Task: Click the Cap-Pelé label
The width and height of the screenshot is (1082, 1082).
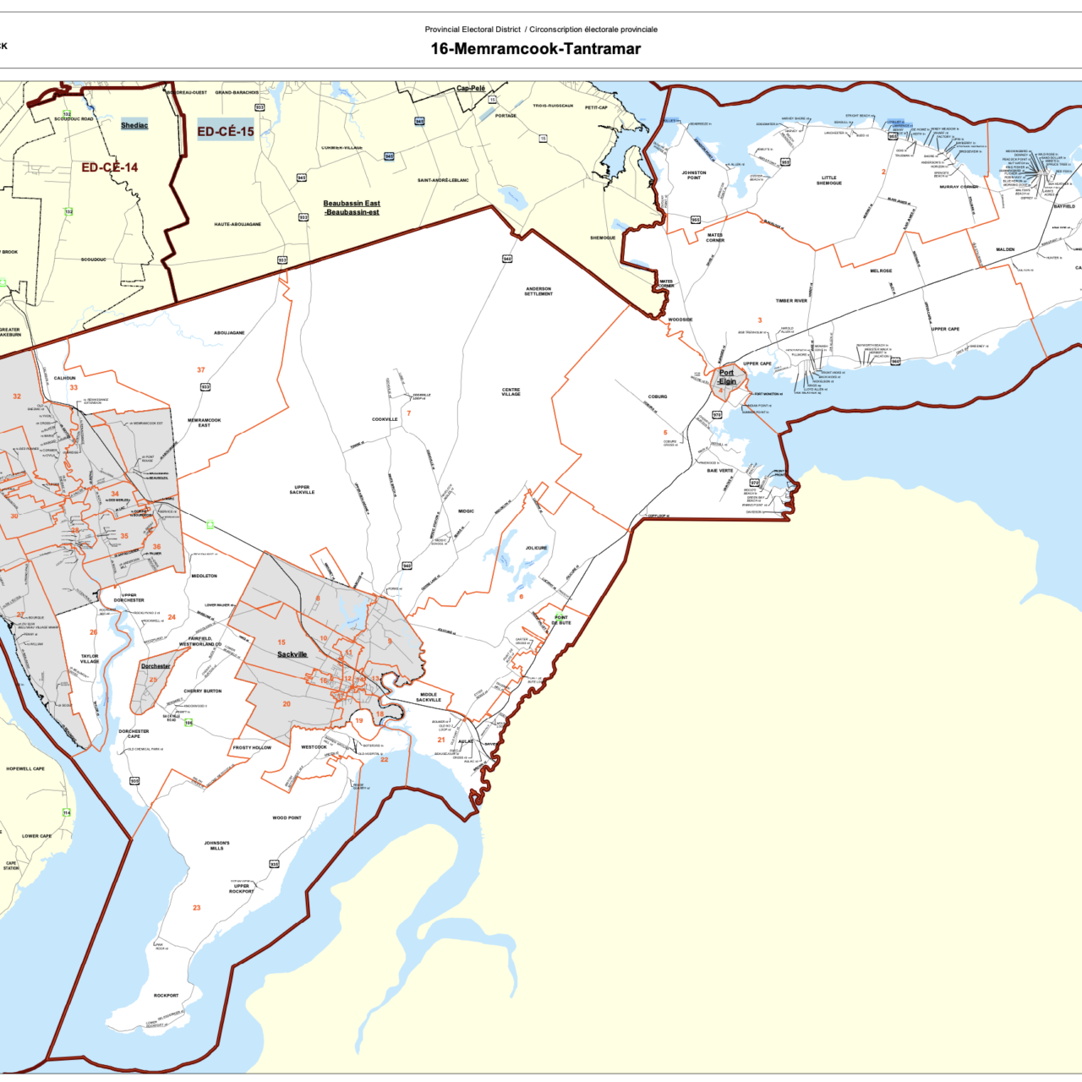Action: (471, 88)
